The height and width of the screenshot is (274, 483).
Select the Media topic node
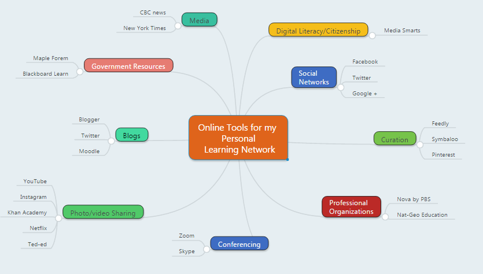pyautogui.click(x=200, y=20)
